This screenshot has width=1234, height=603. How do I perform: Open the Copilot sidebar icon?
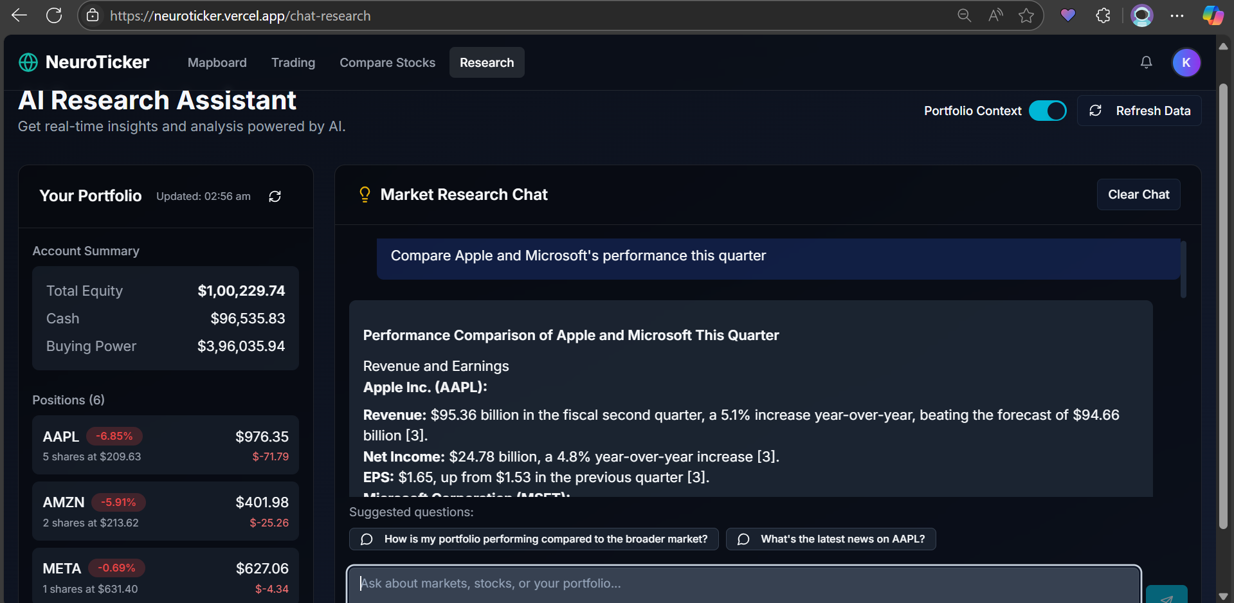pyautogui.click(x=1213, y=15)
